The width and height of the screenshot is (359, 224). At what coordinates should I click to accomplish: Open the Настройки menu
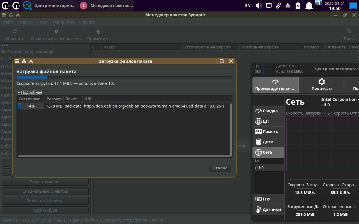pos(63,22)
